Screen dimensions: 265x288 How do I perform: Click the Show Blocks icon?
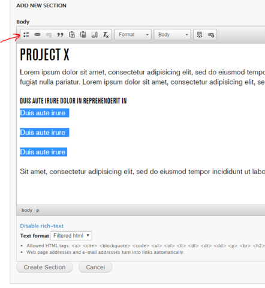click(95, 35)
